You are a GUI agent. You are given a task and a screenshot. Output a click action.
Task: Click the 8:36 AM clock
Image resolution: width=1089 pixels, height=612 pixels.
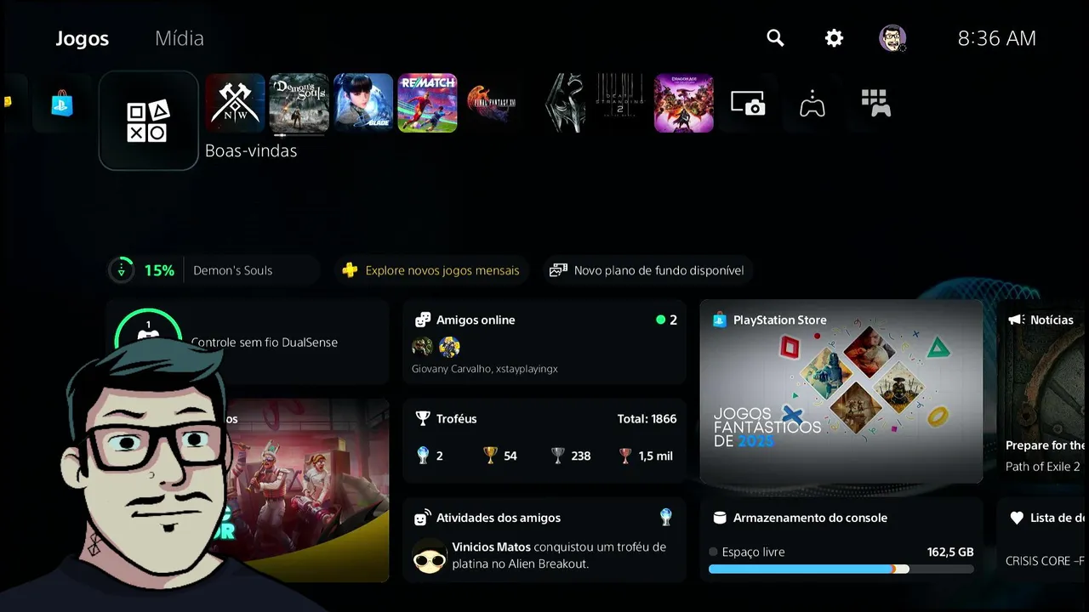996,38
